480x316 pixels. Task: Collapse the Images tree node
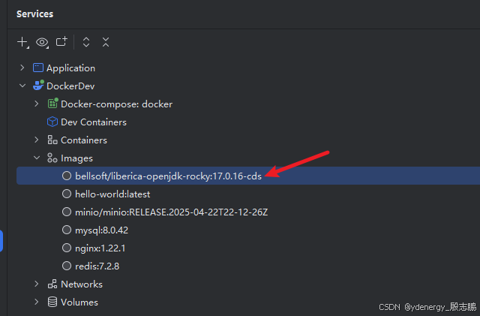point(37,158)
